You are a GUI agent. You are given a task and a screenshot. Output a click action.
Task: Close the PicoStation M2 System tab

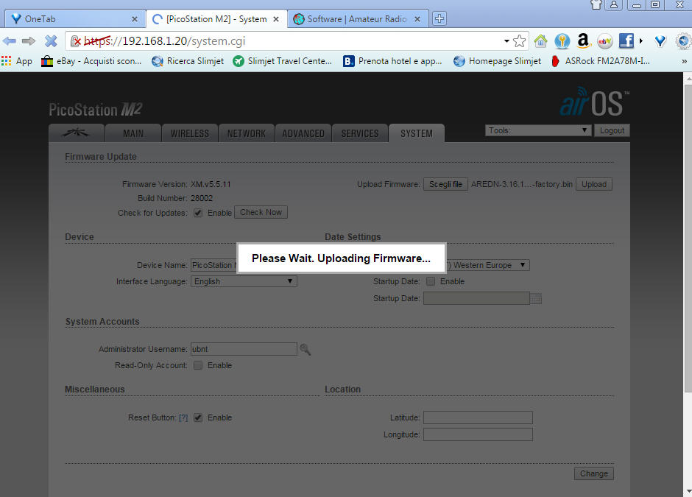pyautogui.click(x=276, y=19)
